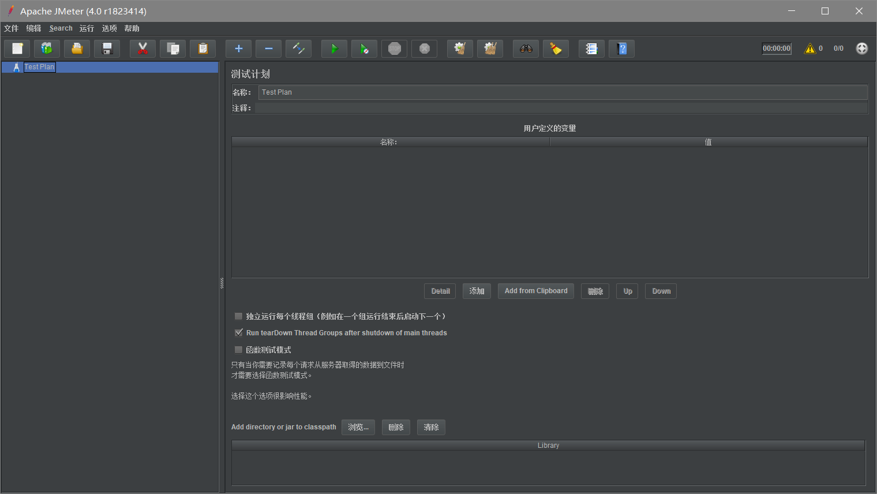Click the Stop test icon
This screenshot has width=877, height=494.
pyautogui.click(x=395, y=49)
